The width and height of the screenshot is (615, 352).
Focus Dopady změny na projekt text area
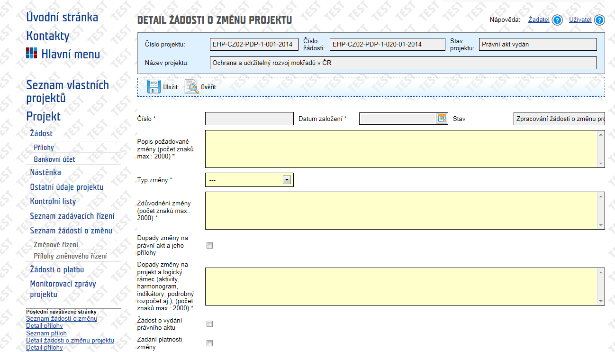(401, 287)
